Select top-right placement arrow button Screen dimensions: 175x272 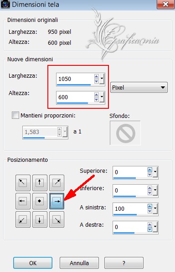[x=57, y=183]
